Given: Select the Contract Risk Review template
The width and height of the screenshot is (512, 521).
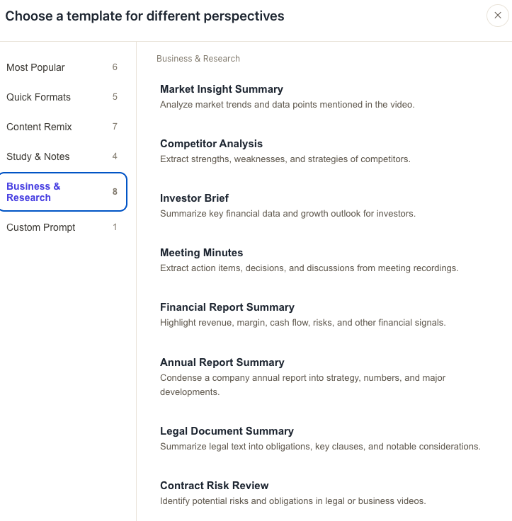Looking at the screenshot, I should tap(324, 493).
